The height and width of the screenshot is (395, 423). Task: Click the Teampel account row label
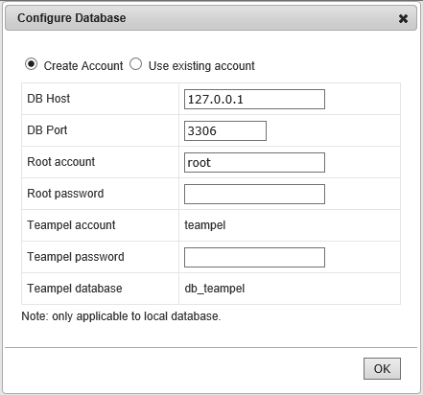pos(71,225)
